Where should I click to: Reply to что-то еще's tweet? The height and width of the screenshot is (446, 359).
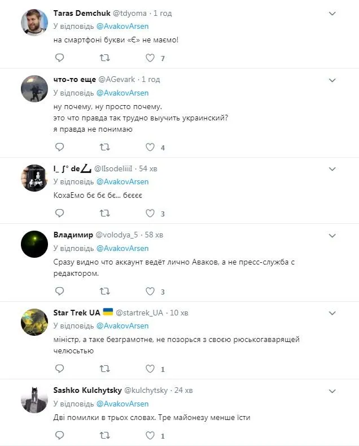tap(60, 147)
